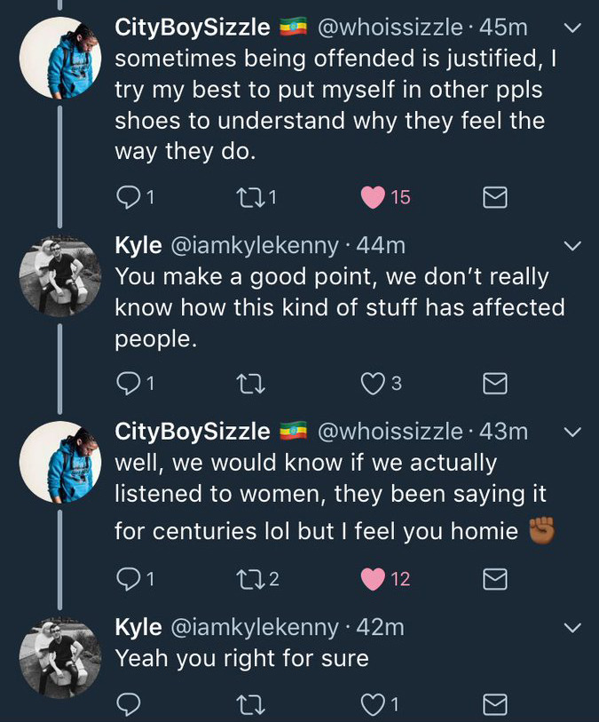Expand options for CityBoySizzle's 43m tweet
The height and width of the screenshot is (722, 599).
572,432
